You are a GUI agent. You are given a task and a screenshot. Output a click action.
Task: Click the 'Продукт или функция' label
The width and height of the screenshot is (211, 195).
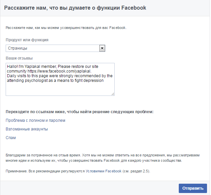pyautogui.click(x=27, y=40)
